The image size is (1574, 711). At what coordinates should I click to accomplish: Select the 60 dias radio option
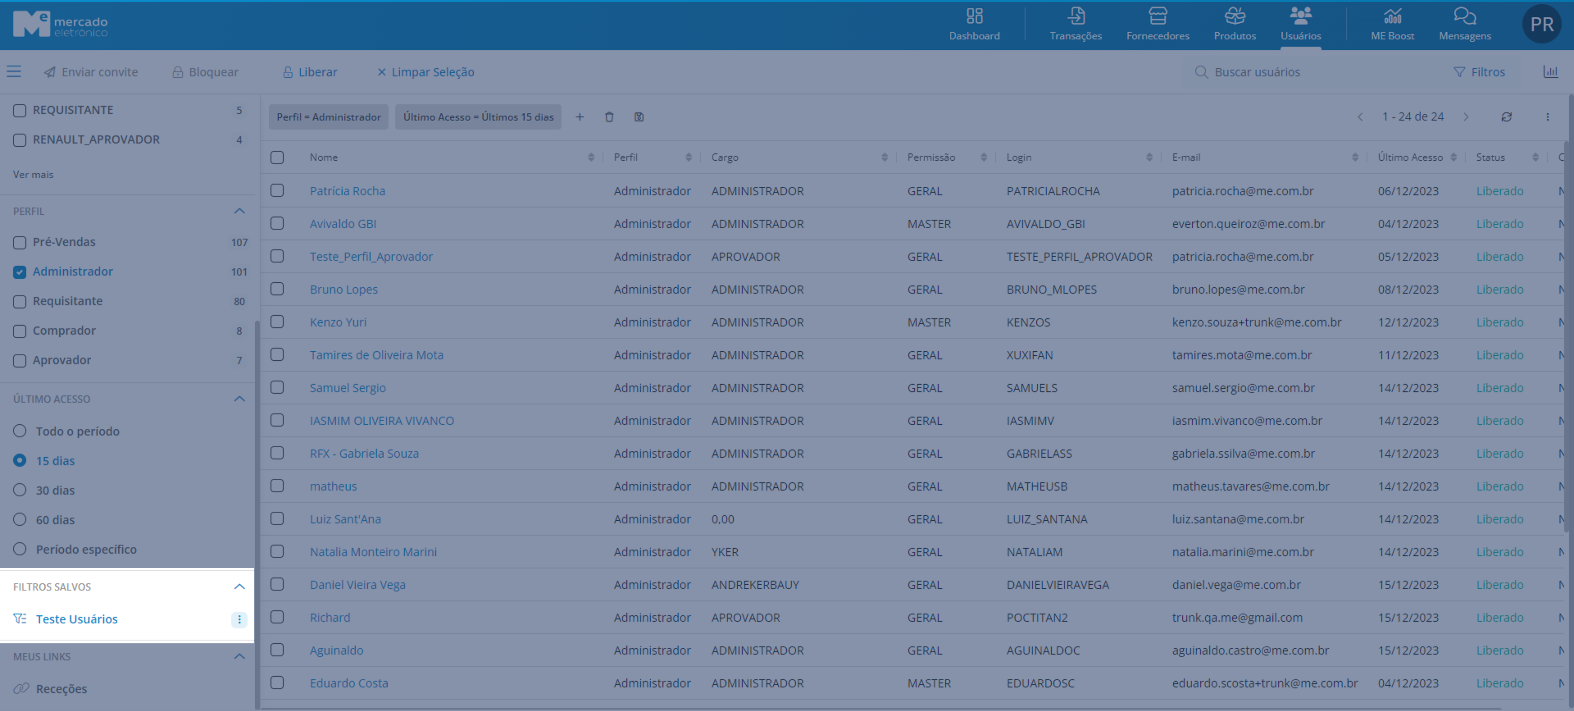[20, 520]
